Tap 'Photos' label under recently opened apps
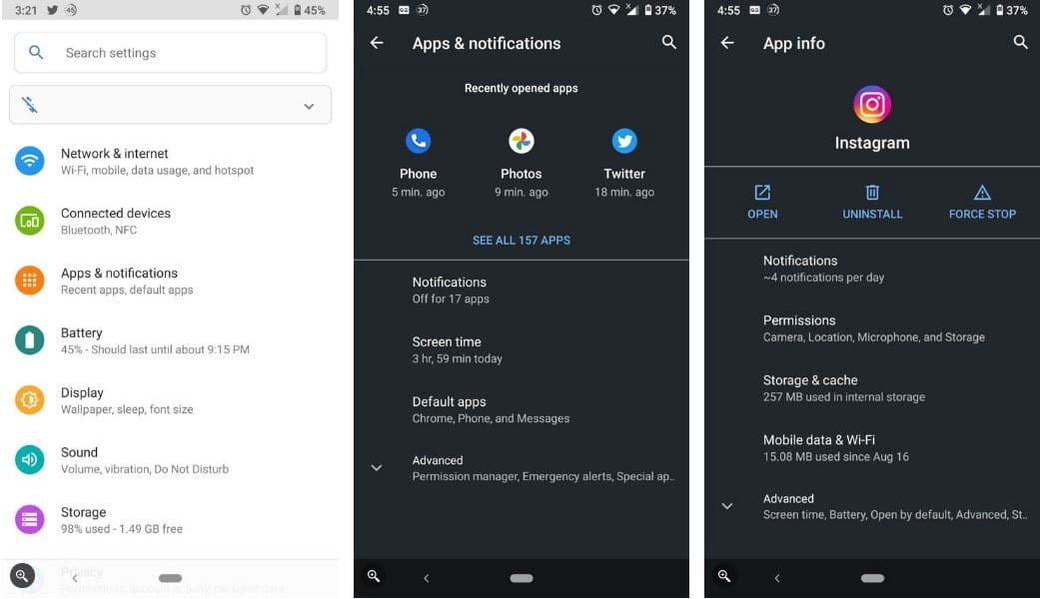1040x599 pixels. 521,174
